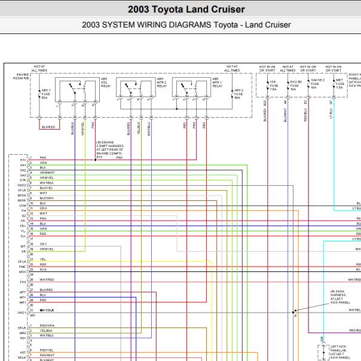Screen dimensions: 361x361
Task: Click the 'WHT/BLK' wire label at pin 31
Action: pyautogui.click(x=47, y=310)
